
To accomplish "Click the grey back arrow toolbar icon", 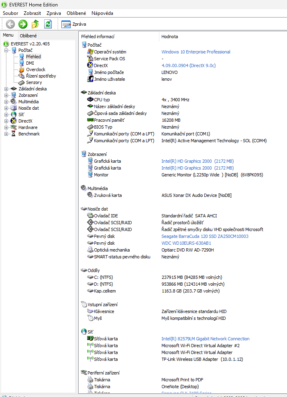I will click(10, 24).
